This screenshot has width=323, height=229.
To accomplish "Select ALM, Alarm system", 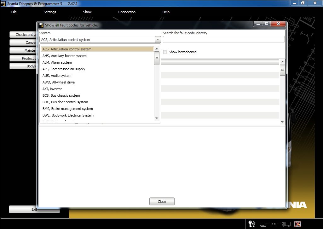I will [x=97, y=62].
